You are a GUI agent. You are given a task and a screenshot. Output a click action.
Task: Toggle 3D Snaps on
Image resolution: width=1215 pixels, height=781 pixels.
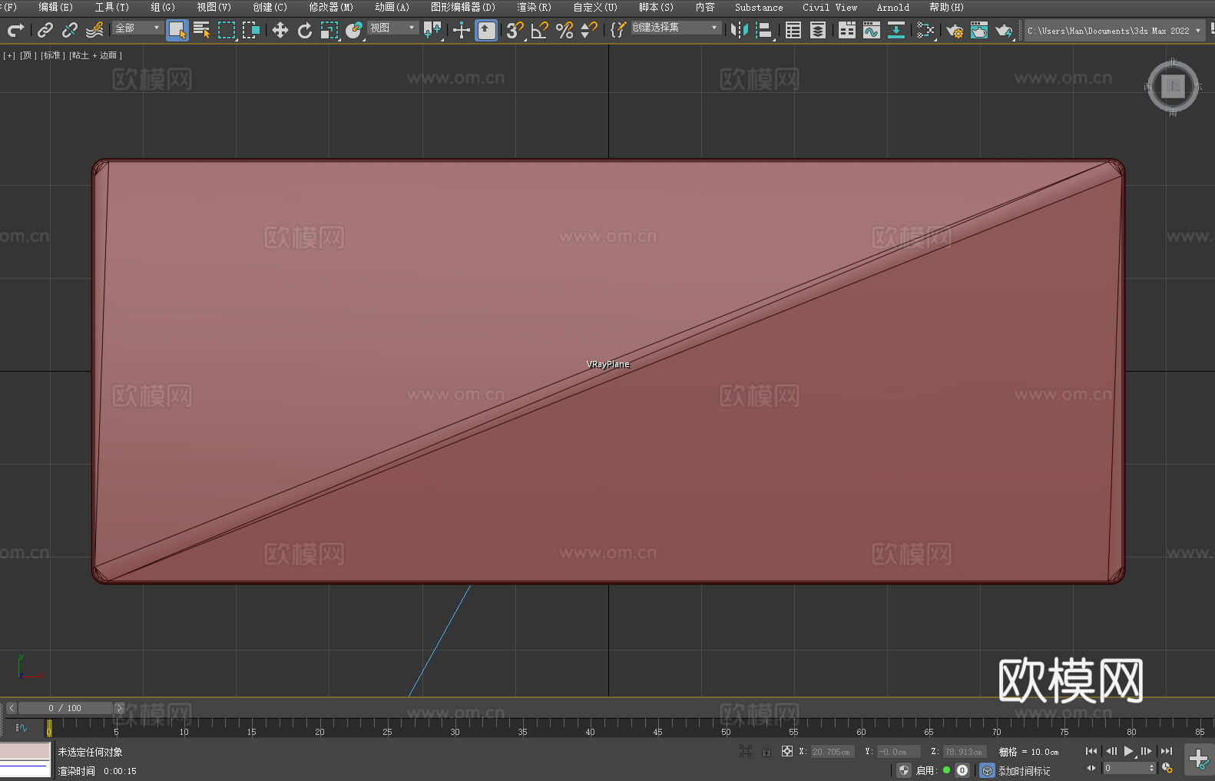(x=515, y=30)
